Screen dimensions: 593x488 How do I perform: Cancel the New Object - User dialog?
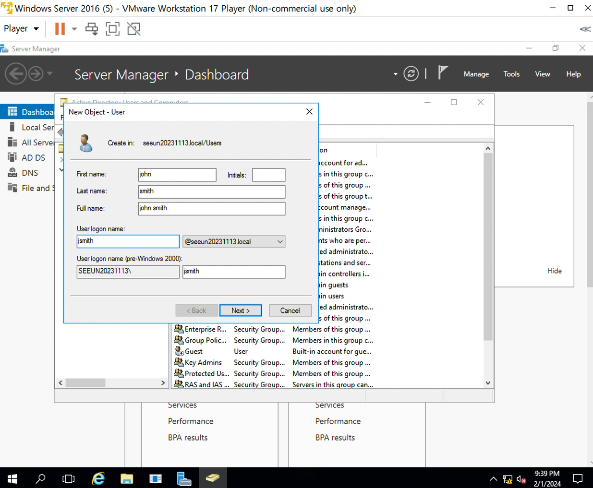pos(290,310)
